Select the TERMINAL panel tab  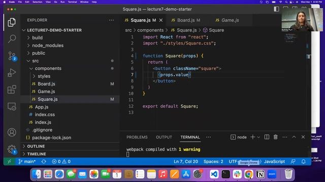[190, 137]
